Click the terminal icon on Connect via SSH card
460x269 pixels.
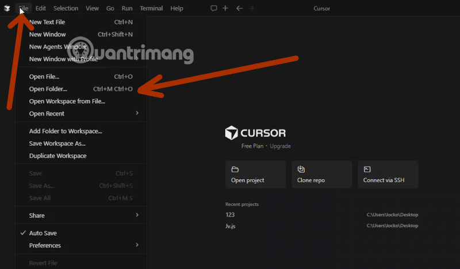(367, 169)
